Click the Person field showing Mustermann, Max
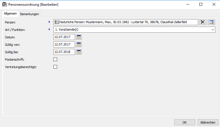The image size is (220, 127). (126, 22)
